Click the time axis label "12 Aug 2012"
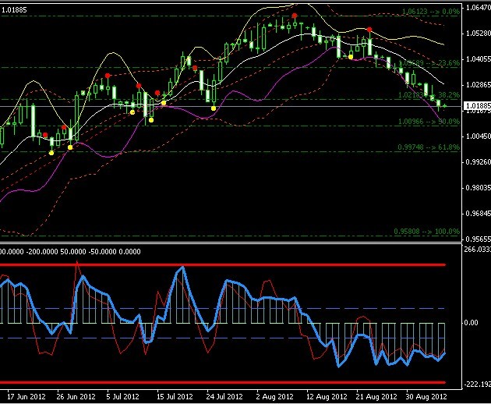 [x=327, y=396]
